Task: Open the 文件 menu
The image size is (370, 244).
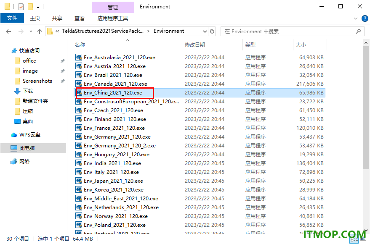Action: pos(12,18)
